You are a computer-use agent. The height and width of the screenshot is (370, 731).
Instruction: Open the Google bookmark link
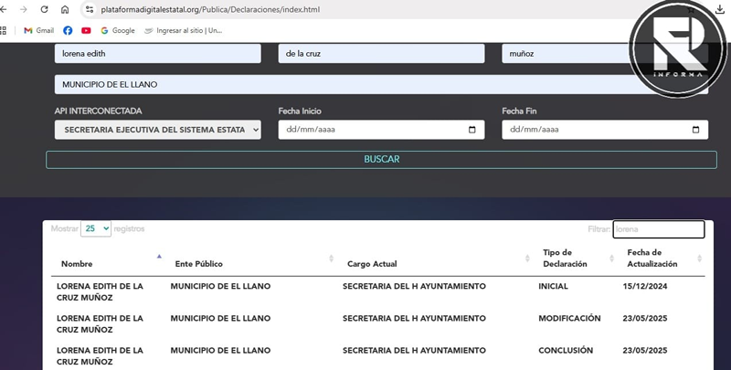click(x=117, y=30)
